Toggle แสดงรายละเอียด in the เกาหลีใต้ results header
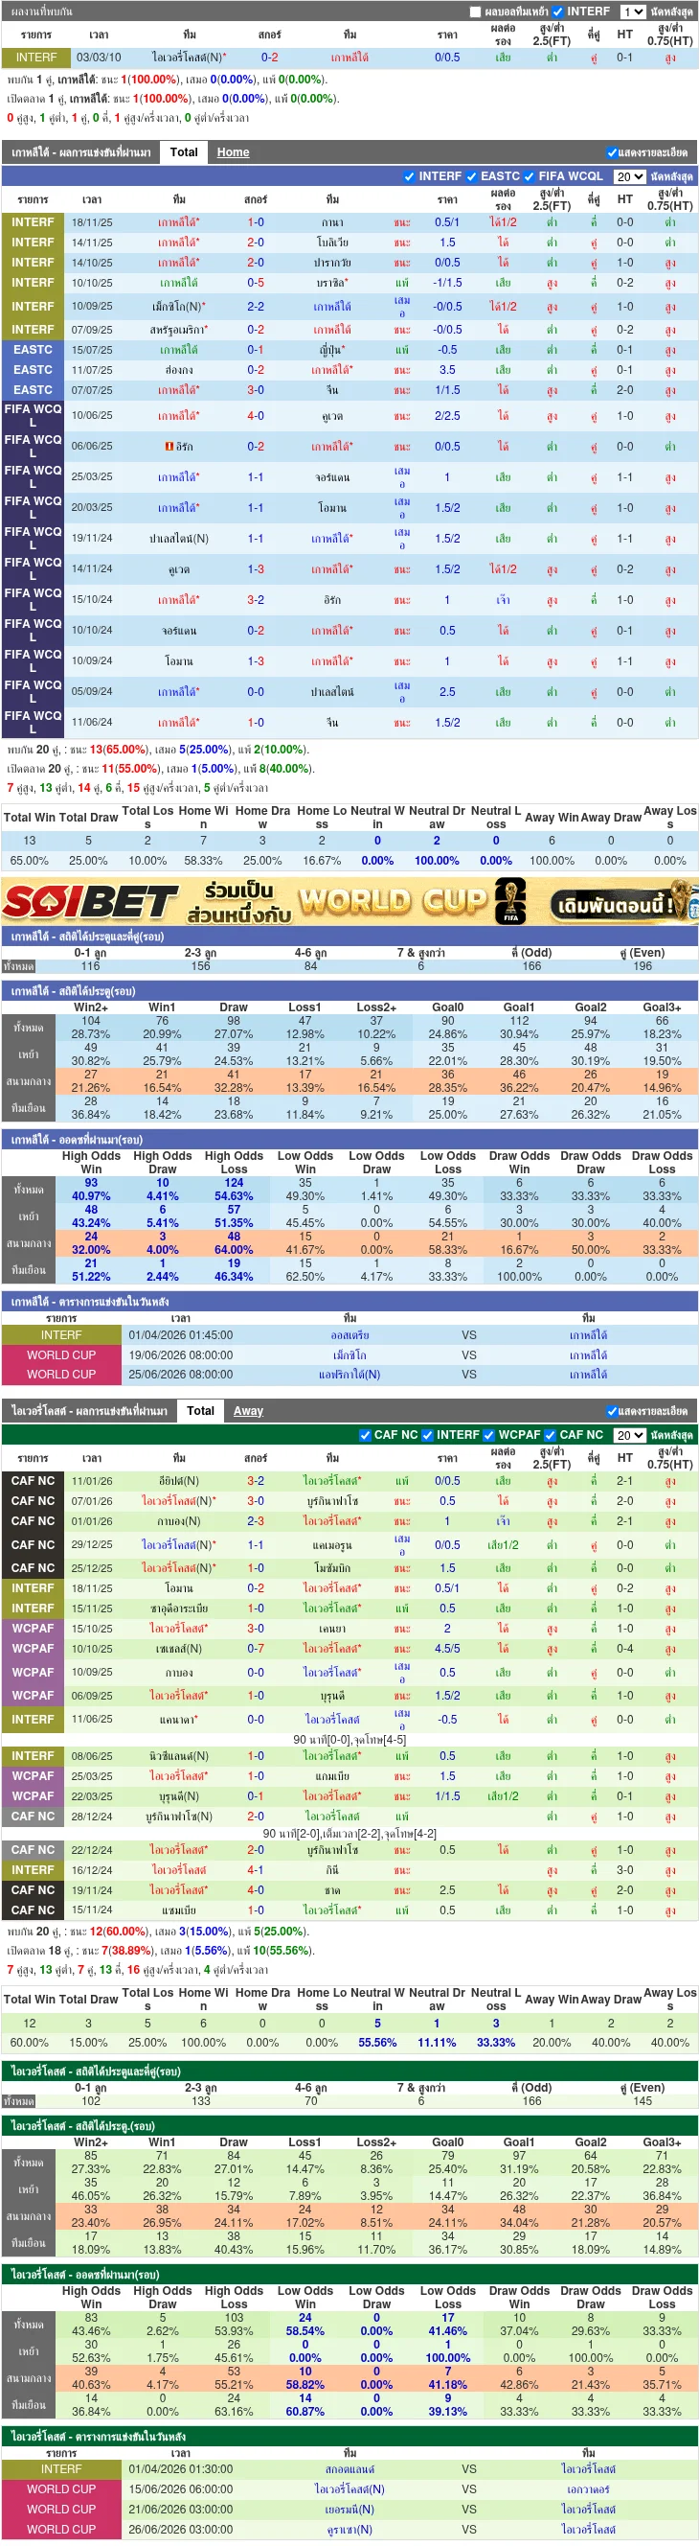699x2546 pixels. pyautogui.click(x=612, y=153)
